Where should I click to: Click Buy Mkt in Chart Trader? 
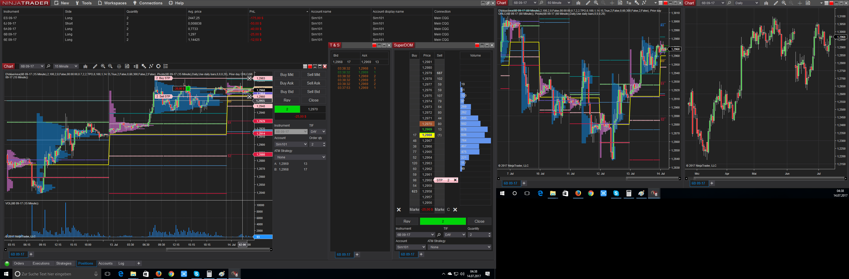[x=287, y=75]
